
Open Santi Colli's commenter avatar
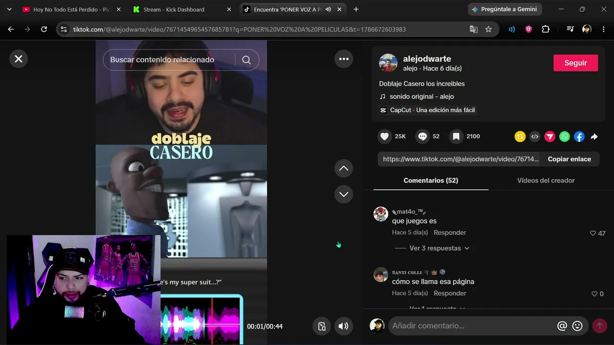(x=381, y=275)
